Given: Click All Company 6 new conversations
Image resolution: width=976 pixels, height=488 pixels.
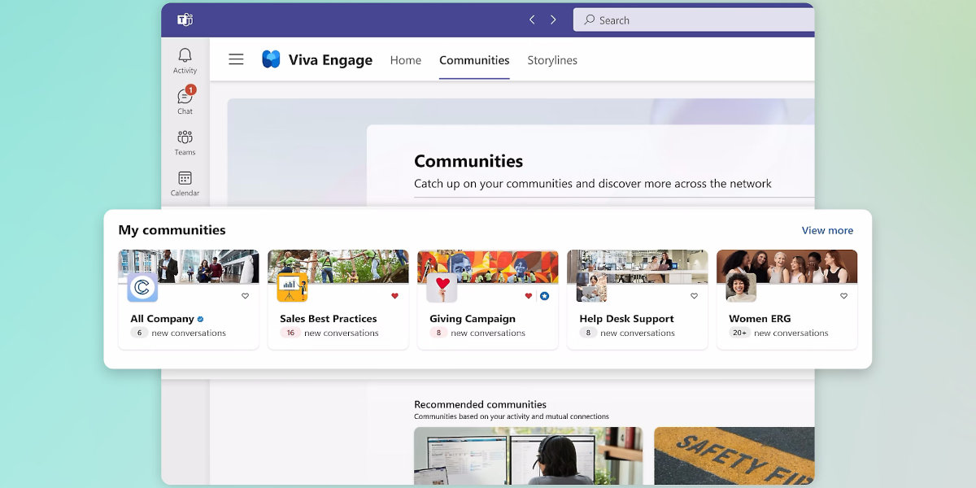Looking at the screenshot, I should click(x=178, y=333).
